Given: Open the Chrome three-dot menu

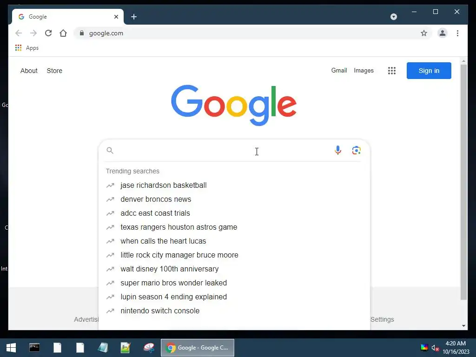Looking at the screenshot, I should (x=457, y=33).
